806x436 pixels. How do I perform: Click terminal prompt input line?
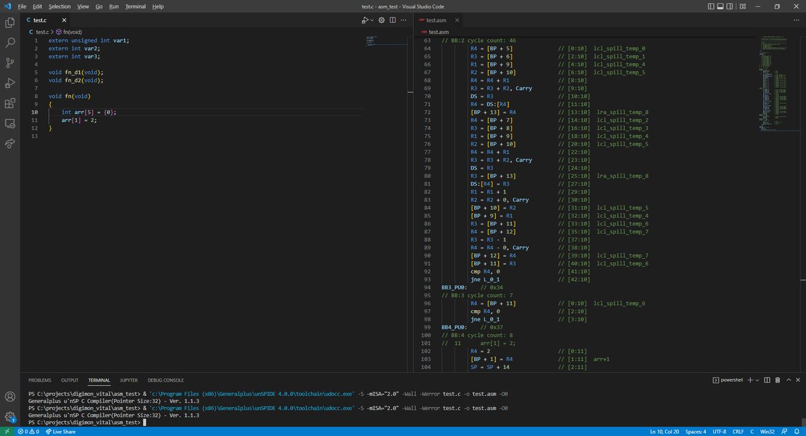tap(86, 423)
